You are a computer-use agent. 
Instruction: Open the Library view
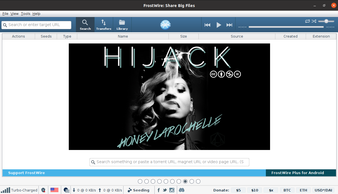click(x=122, y=25)
